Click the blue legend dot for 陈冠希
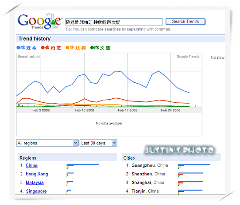The height and width of the screenshot is (205, 240). [x=18, y=47]
